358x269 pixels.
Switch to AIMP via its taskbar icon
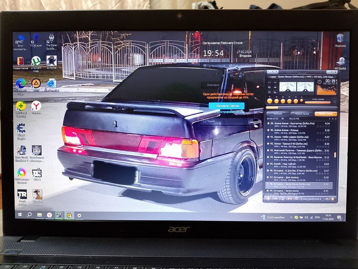point(69,215)
